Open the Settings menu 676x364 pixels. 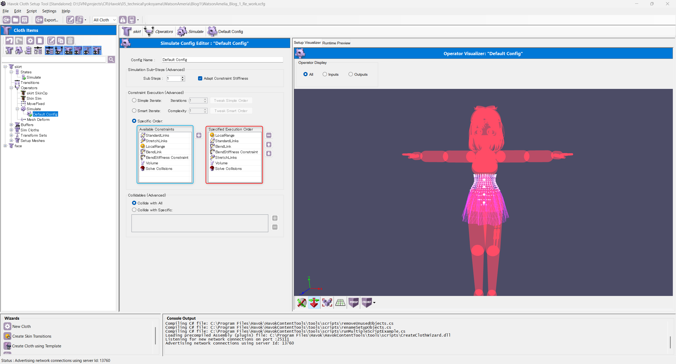click(x=49, y=11)
